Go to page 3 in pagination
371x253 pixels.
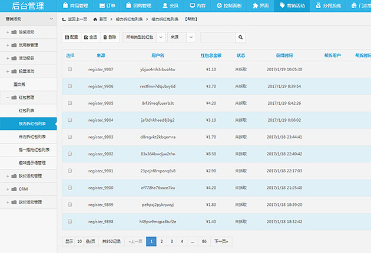pos(172,241)
